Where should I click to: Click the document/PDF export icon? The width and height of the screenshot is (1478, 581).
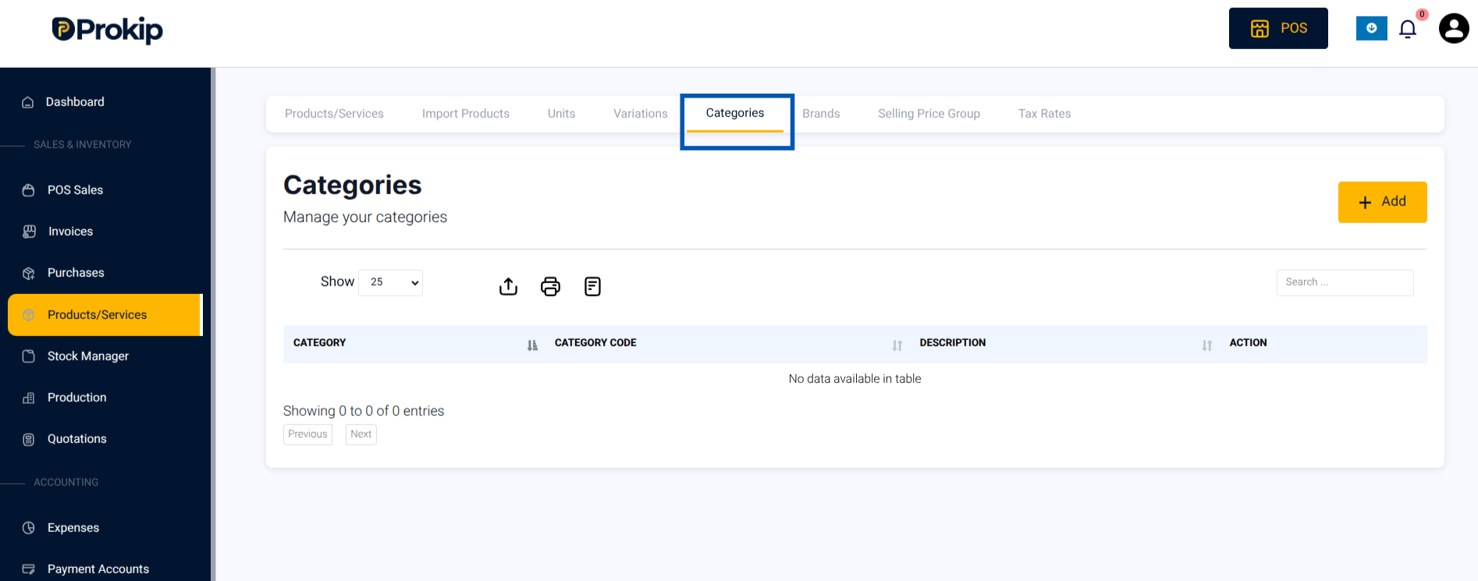[592, 287]
